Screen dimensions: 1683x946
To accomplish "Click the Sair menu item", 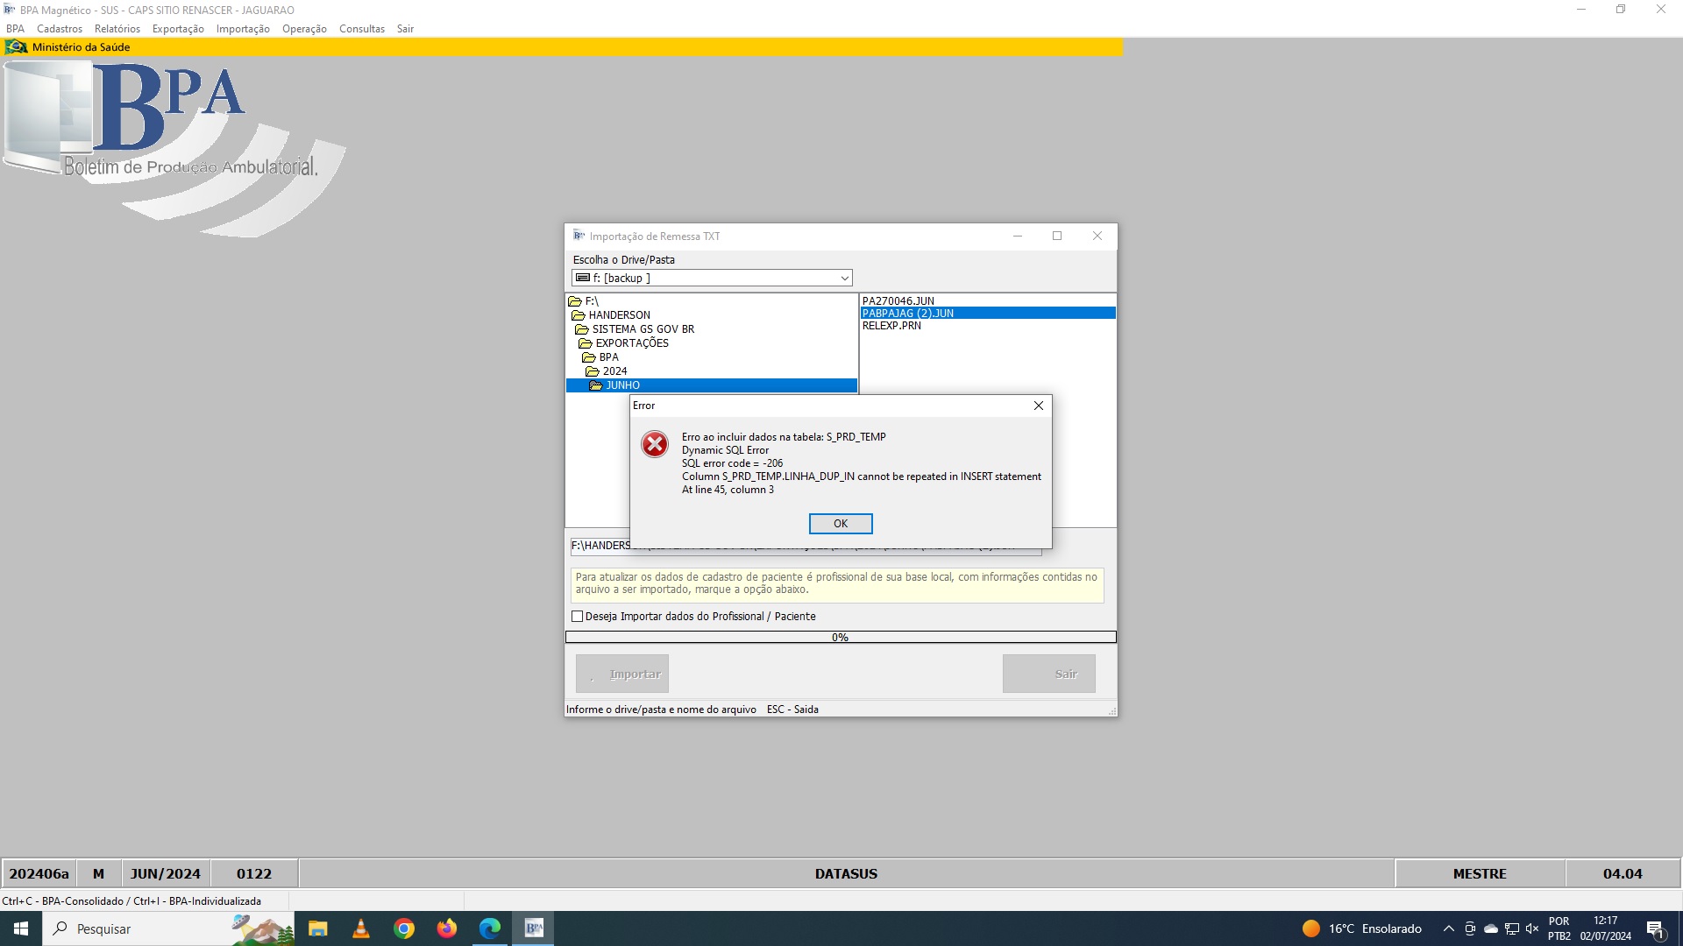I will (x=405, y=29).
